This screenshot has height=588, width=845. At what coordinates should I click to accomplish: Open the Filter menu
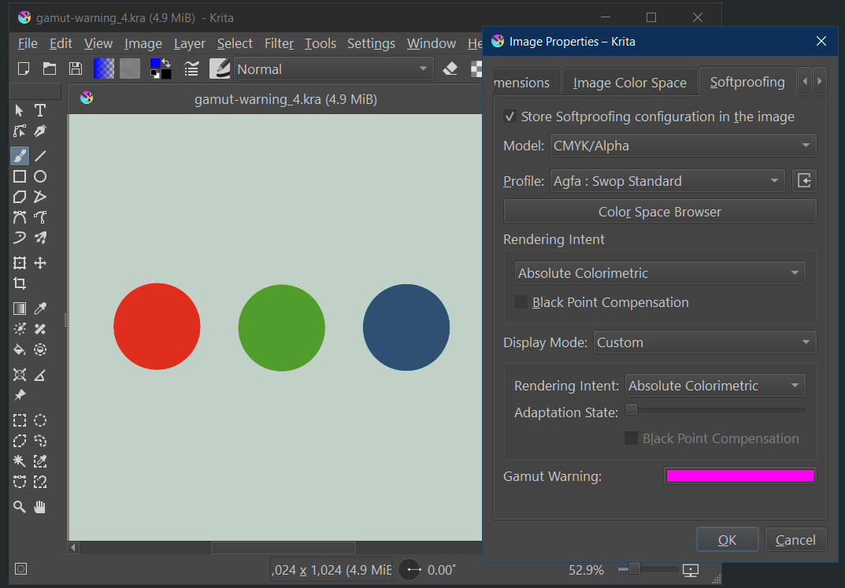[x=279, y=43]
